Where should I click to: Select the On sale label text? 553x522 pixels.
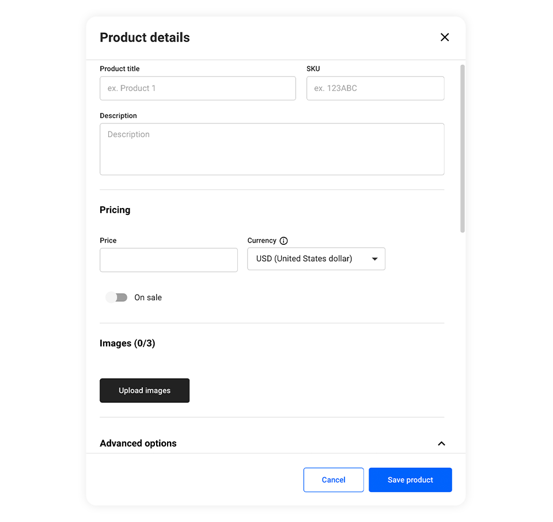coord(147,297)
